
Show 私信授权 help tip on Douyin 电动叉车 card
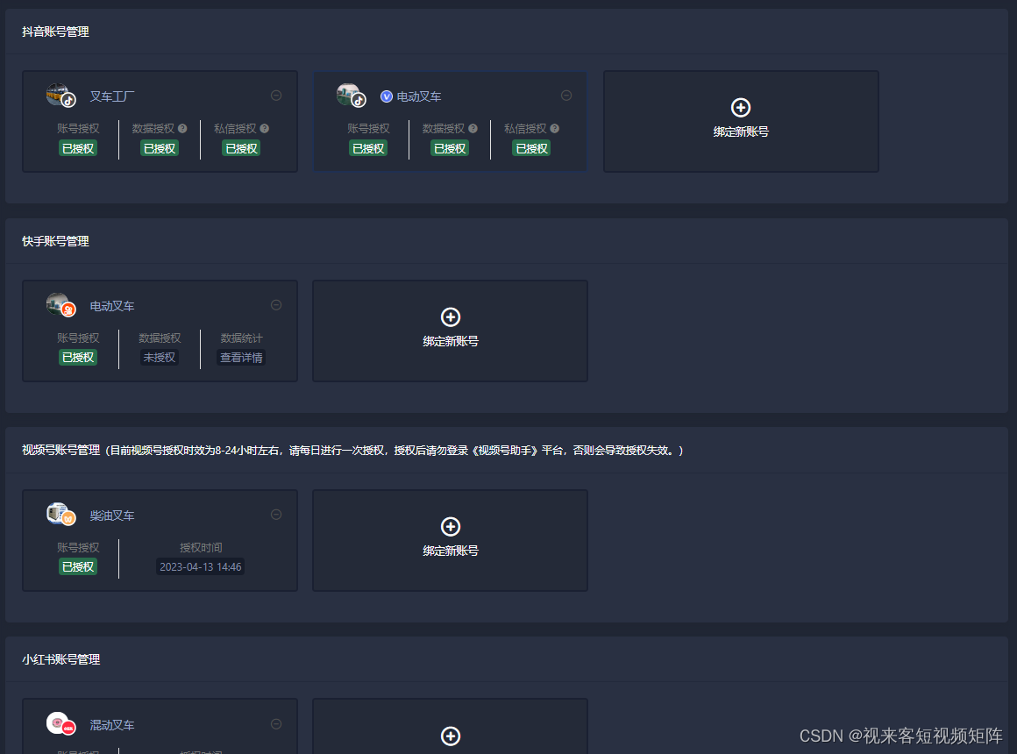[555, 129]
